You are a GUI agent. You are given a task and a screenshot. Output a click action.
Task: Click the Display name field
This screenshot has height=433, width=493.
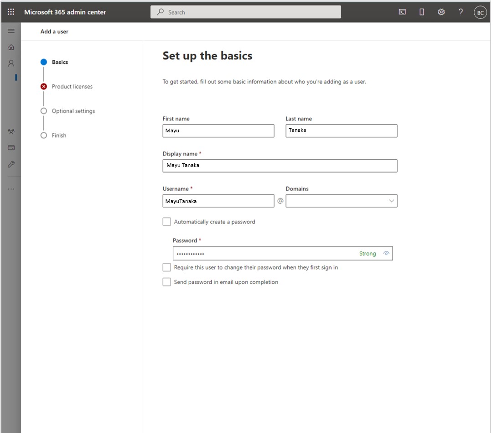tap(280, 166)
